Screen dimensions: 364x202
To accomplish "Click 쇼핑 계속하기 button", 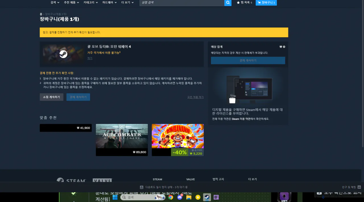I will coord(51,97).
